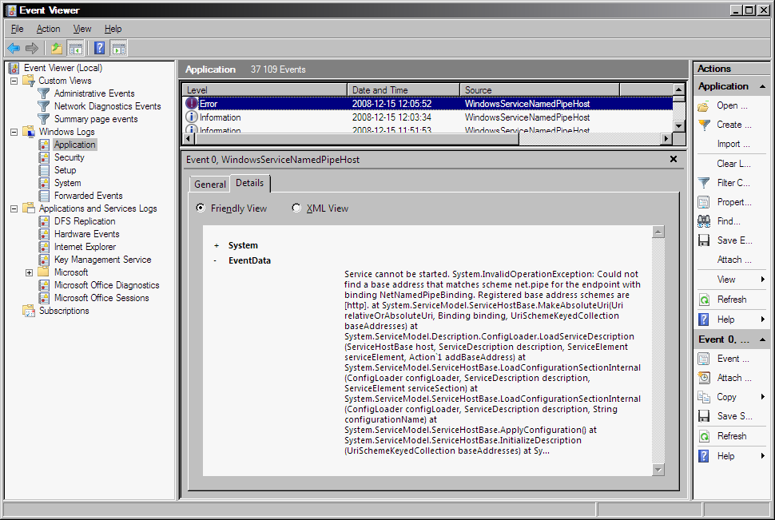This screenshot has width=775, height=520.
Task: Collapse the Application actions section header
Action: coord(763,86)
